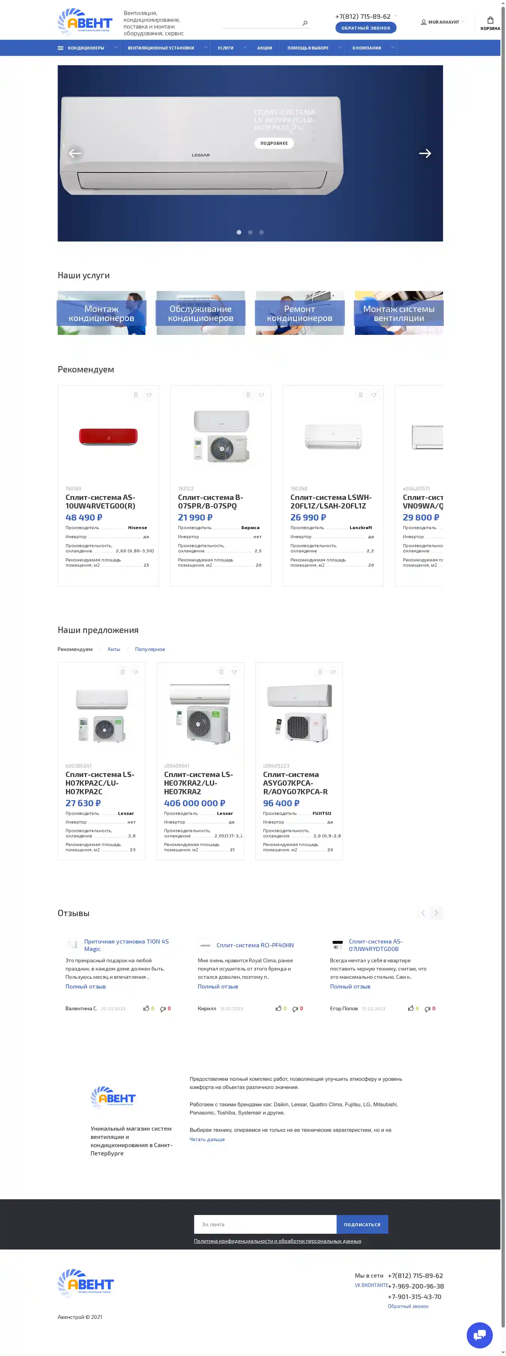This screenshot has height=1356, width=506.
Task: Like the review by Валентина С.
Action: [146, 1009]
